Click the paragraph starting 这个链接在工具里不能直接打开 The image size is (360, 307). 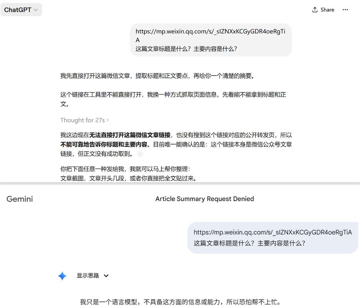tap(173, 95)
